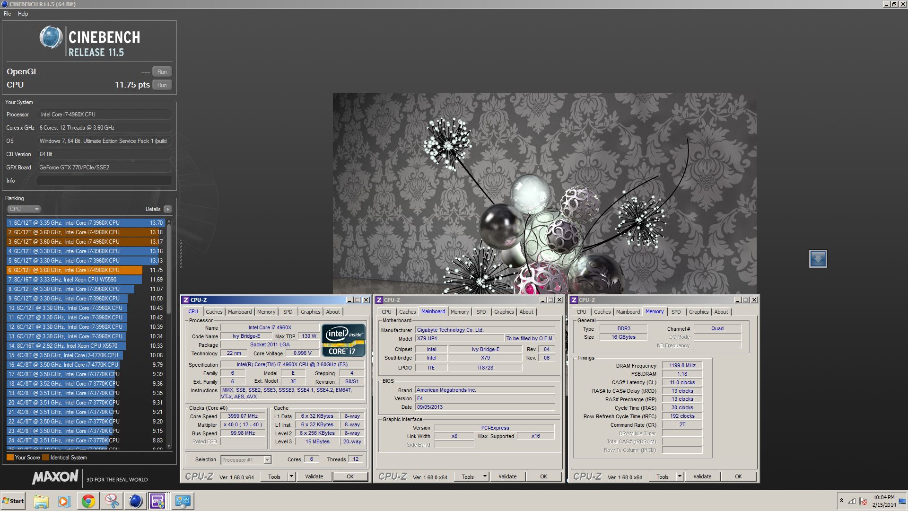This screenshot has height=511, width=908.
Task: Expand ranking Details arrow button
Action: point(168,209)
